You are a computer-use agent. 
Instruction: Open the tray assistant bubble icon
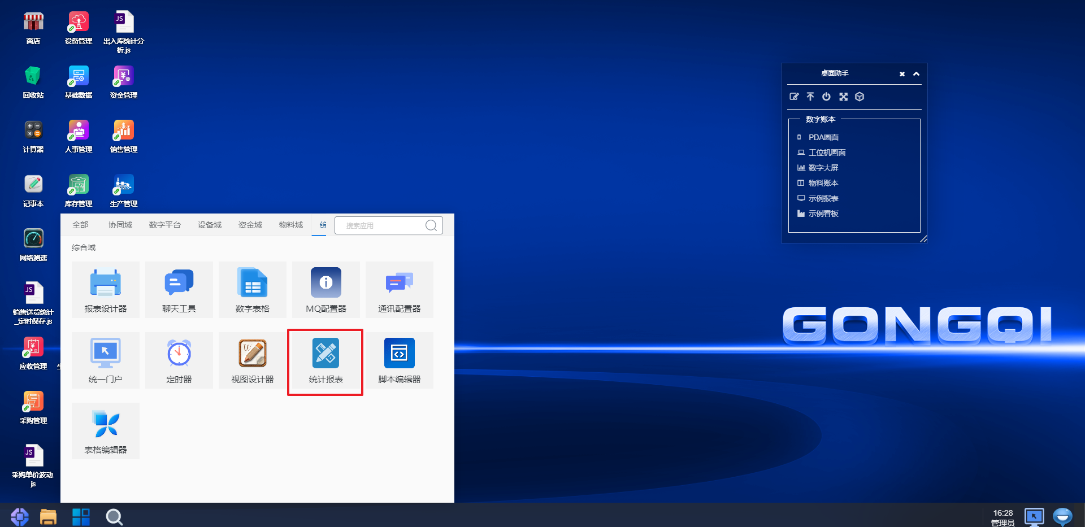point(1063,517)
